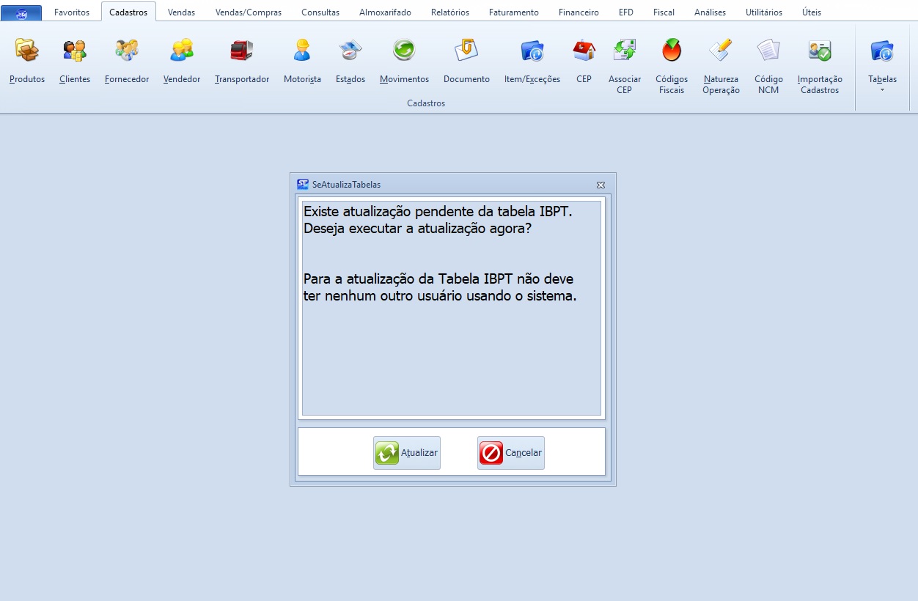Switch to the Vendas tab

pyautogui.click(x=181, y=12)
